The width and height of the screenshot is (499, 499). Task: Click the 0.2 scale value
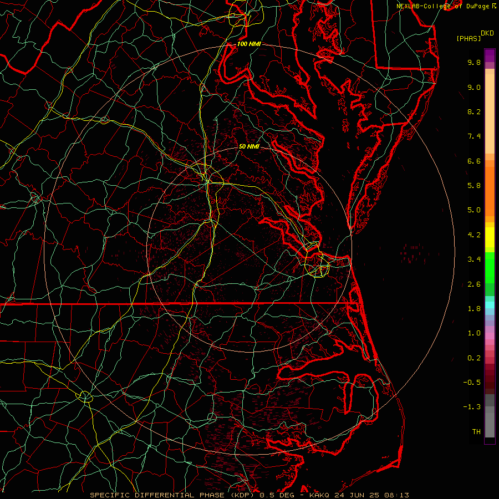(474, 358)
